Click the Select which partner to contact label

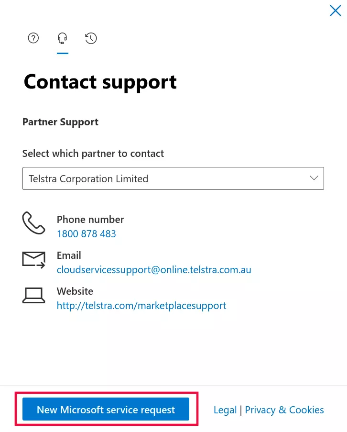coord(93,154)
